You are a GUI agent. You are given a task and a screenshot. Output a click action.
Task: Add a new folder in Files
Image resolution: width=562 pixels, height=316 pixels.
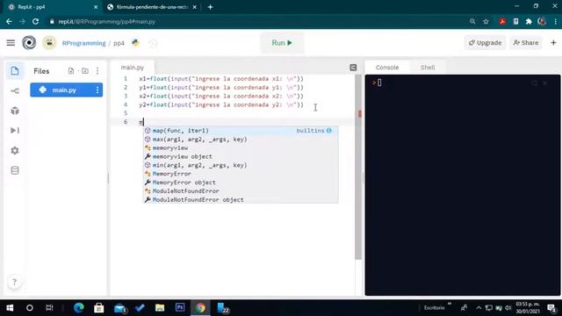click(x=85, y=71)
